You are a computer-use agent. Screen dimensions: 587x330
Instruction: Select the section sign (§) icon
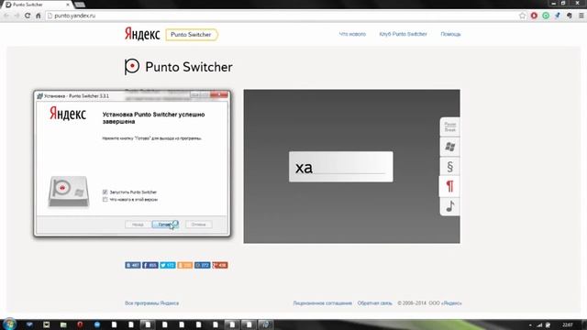pyautogui.click(x=450, y=167)
